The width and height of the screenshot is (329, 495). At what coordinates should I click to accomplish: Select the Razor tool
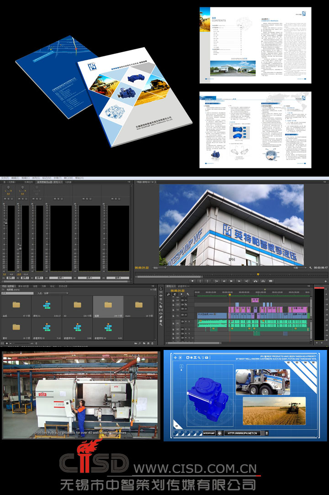point(161,307)
